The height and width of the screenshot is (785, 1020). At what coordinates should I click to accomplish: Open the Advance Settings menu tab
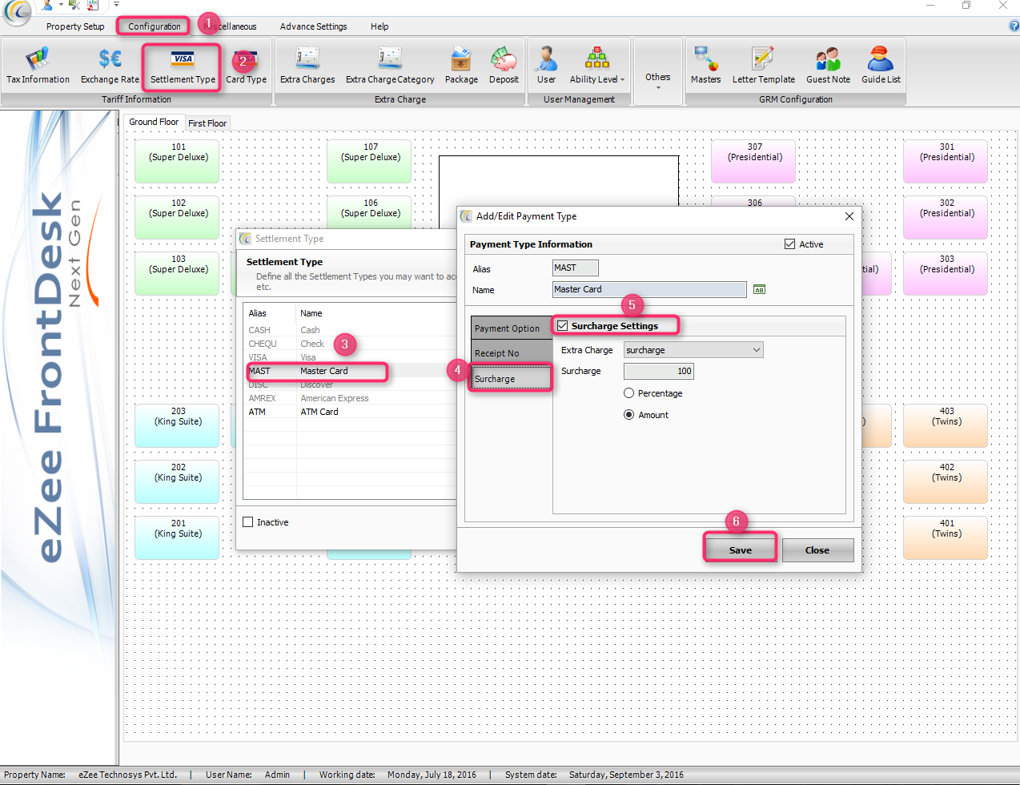tap(313, 26)
